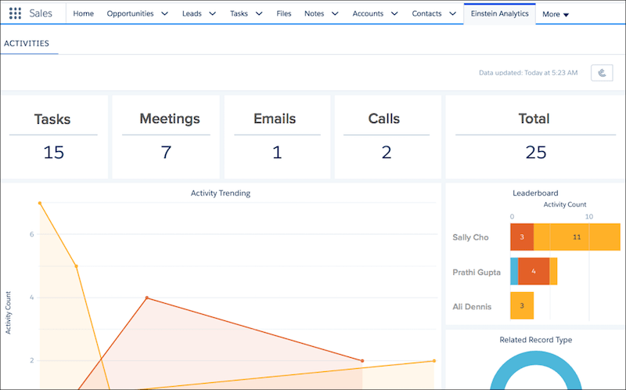Click the Ali Dennis leaderboard name

pos(472,307)
